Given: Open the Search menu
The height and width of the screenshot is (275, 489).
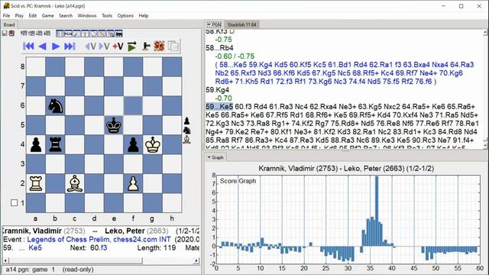Looking at the screenshot, I should (x=66, y=15).
